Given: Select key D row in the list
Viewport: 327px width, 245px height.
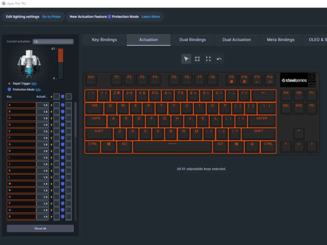Looking at the screenshot, I should (x=22, y=125).
